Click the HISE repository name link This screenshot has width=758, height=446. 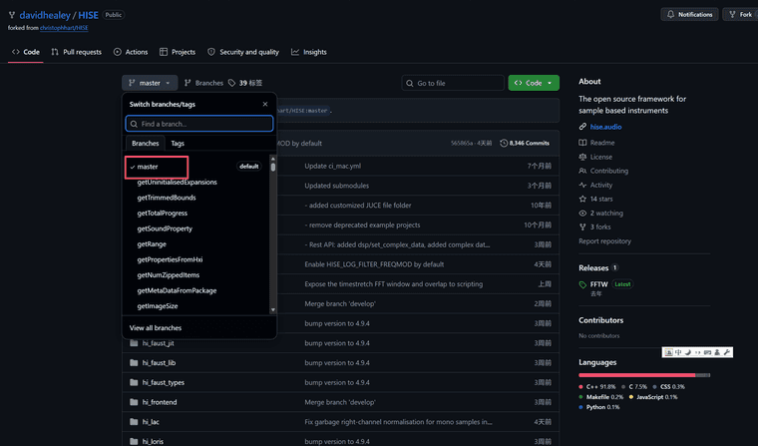tap(88, 15)
